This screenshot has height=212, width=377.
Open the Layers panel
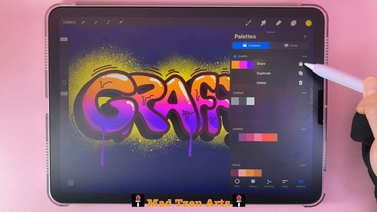[293, 23]
